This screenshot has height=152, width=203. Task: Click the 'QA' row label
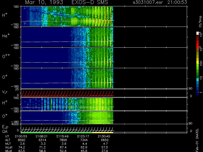[5, 131]
